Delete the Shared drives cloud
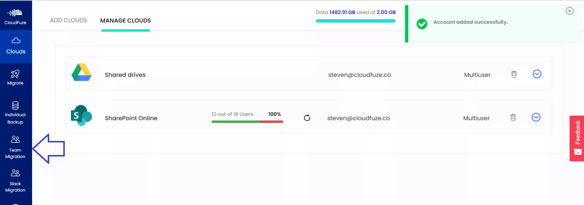The width and height of the screenshot is (584, 205). point(514,74)
